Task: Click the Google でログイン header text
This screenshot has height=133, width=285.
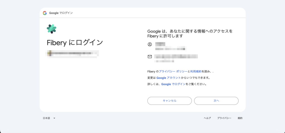Action: (x=61, y=13)
